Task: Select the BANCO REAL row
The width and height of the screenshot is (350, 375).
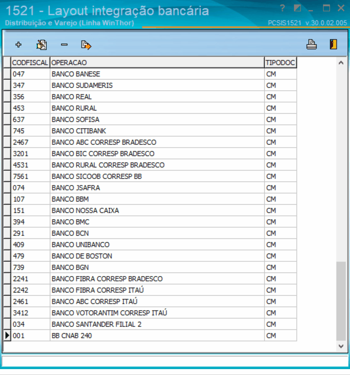Action: pos(150,96)
